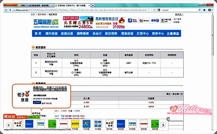The height and width of the screenshot is (134, 217).
Task: Open the 北京贈三秀5日 24800 banner
Action: (78, 22)
